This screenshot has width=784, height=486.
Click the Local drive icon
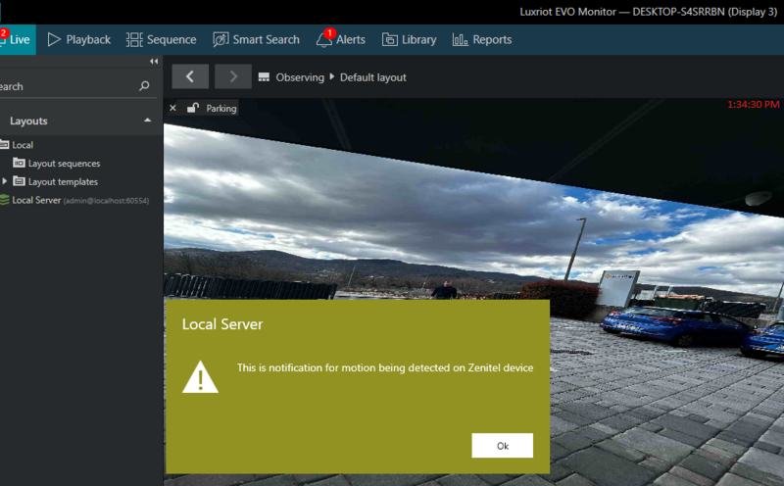coord(4,144)
